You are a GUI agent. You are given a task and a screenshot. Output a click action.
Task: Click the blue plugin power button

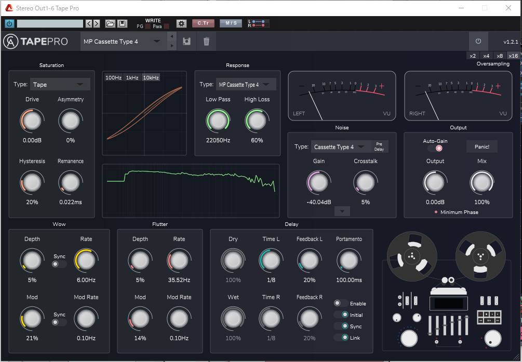tap(9, 24)
